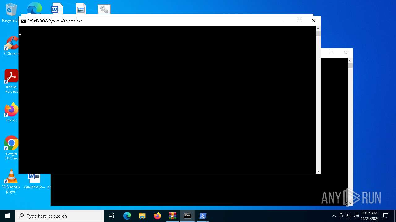The height and width of the screenshot is (222, 396).
Task: Close the front cmd.exe window
Action: tap(314, 21)
